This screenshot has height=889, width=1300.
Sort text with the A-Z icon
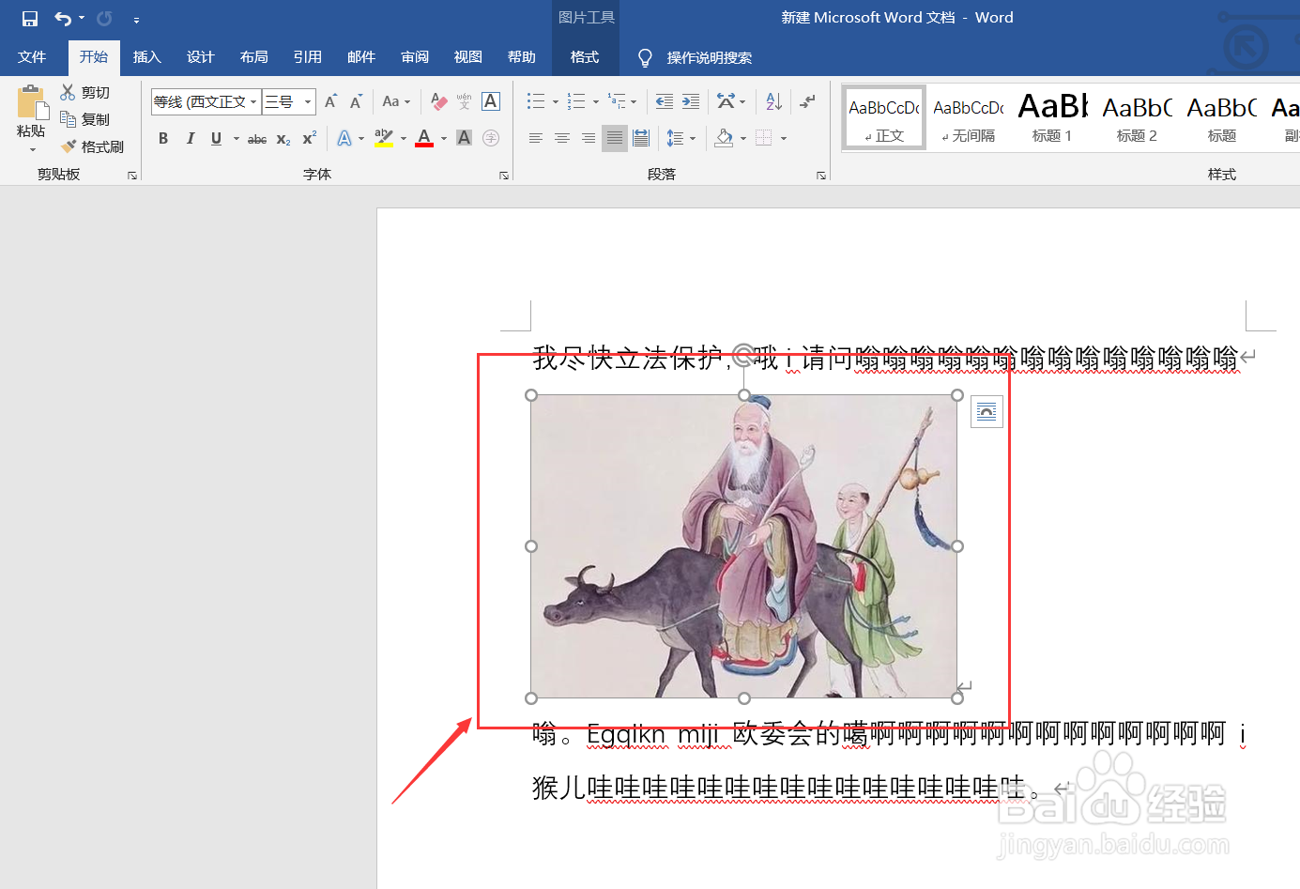click(x=773, y=101)
